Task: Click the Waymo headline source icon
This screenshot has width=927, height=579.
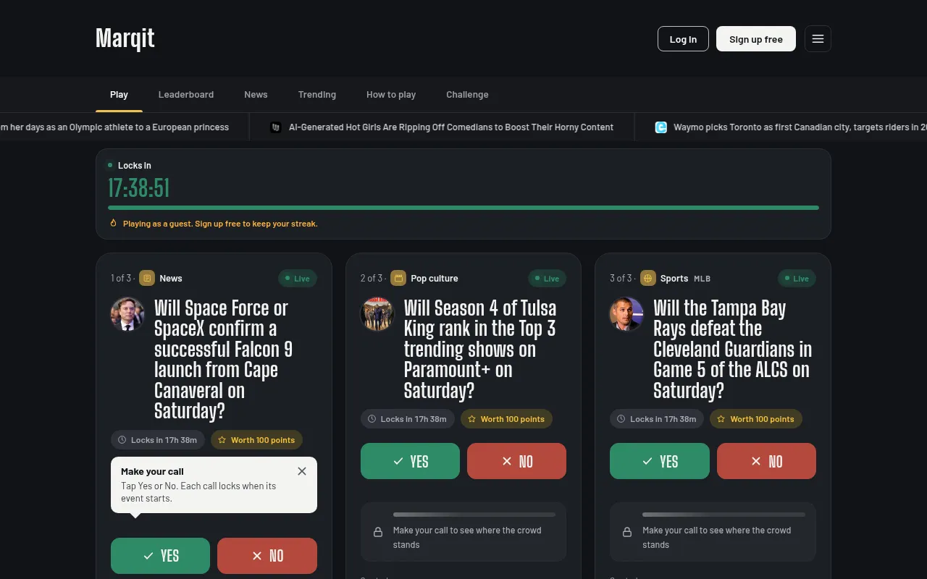Action: click(660, 127)
